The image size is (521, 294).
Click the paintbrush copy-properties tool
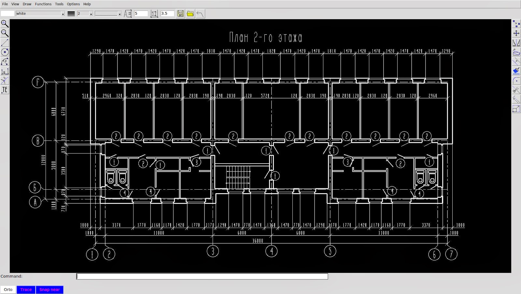(516, 71)
